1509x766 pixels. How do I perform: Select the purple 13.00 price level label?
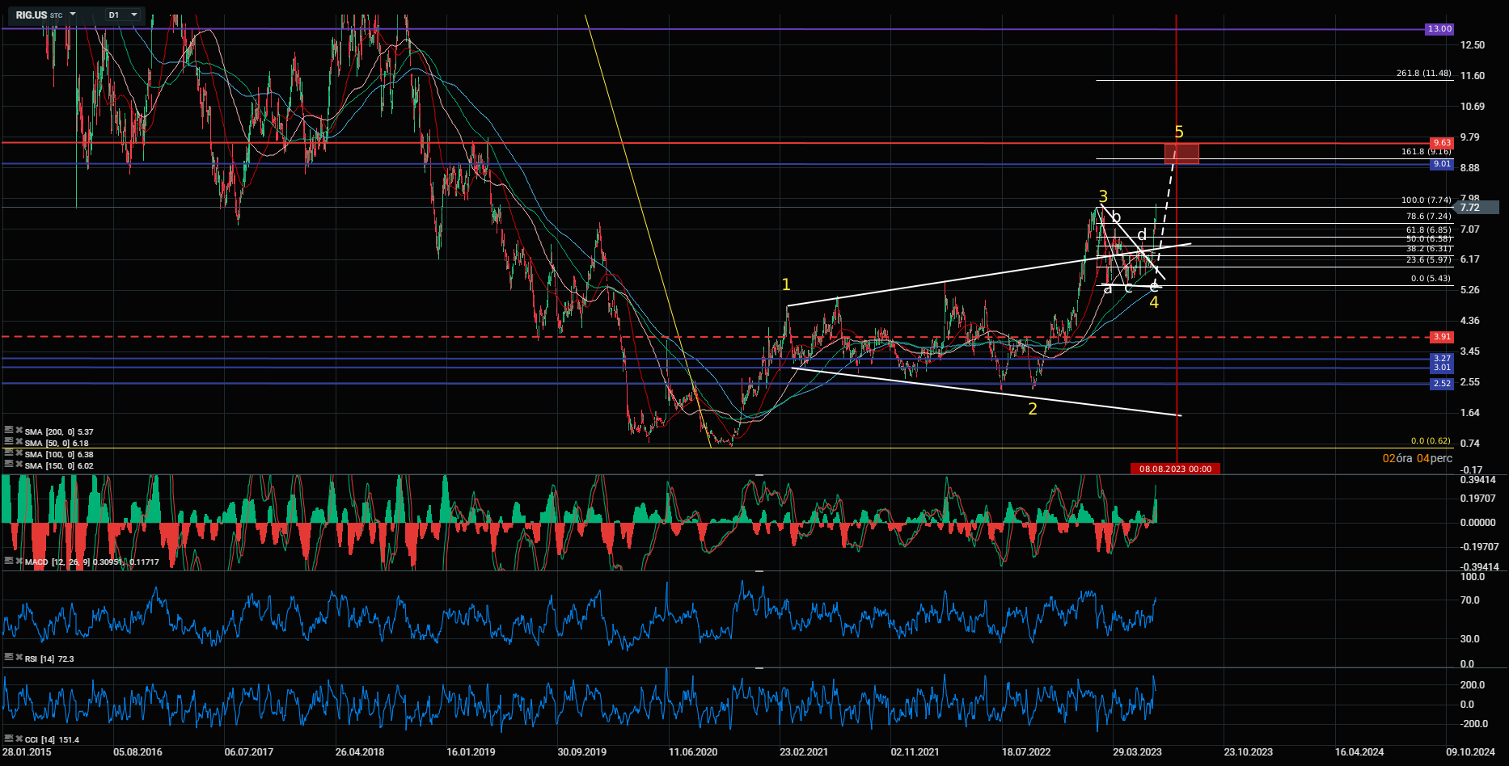point(1439,29)
